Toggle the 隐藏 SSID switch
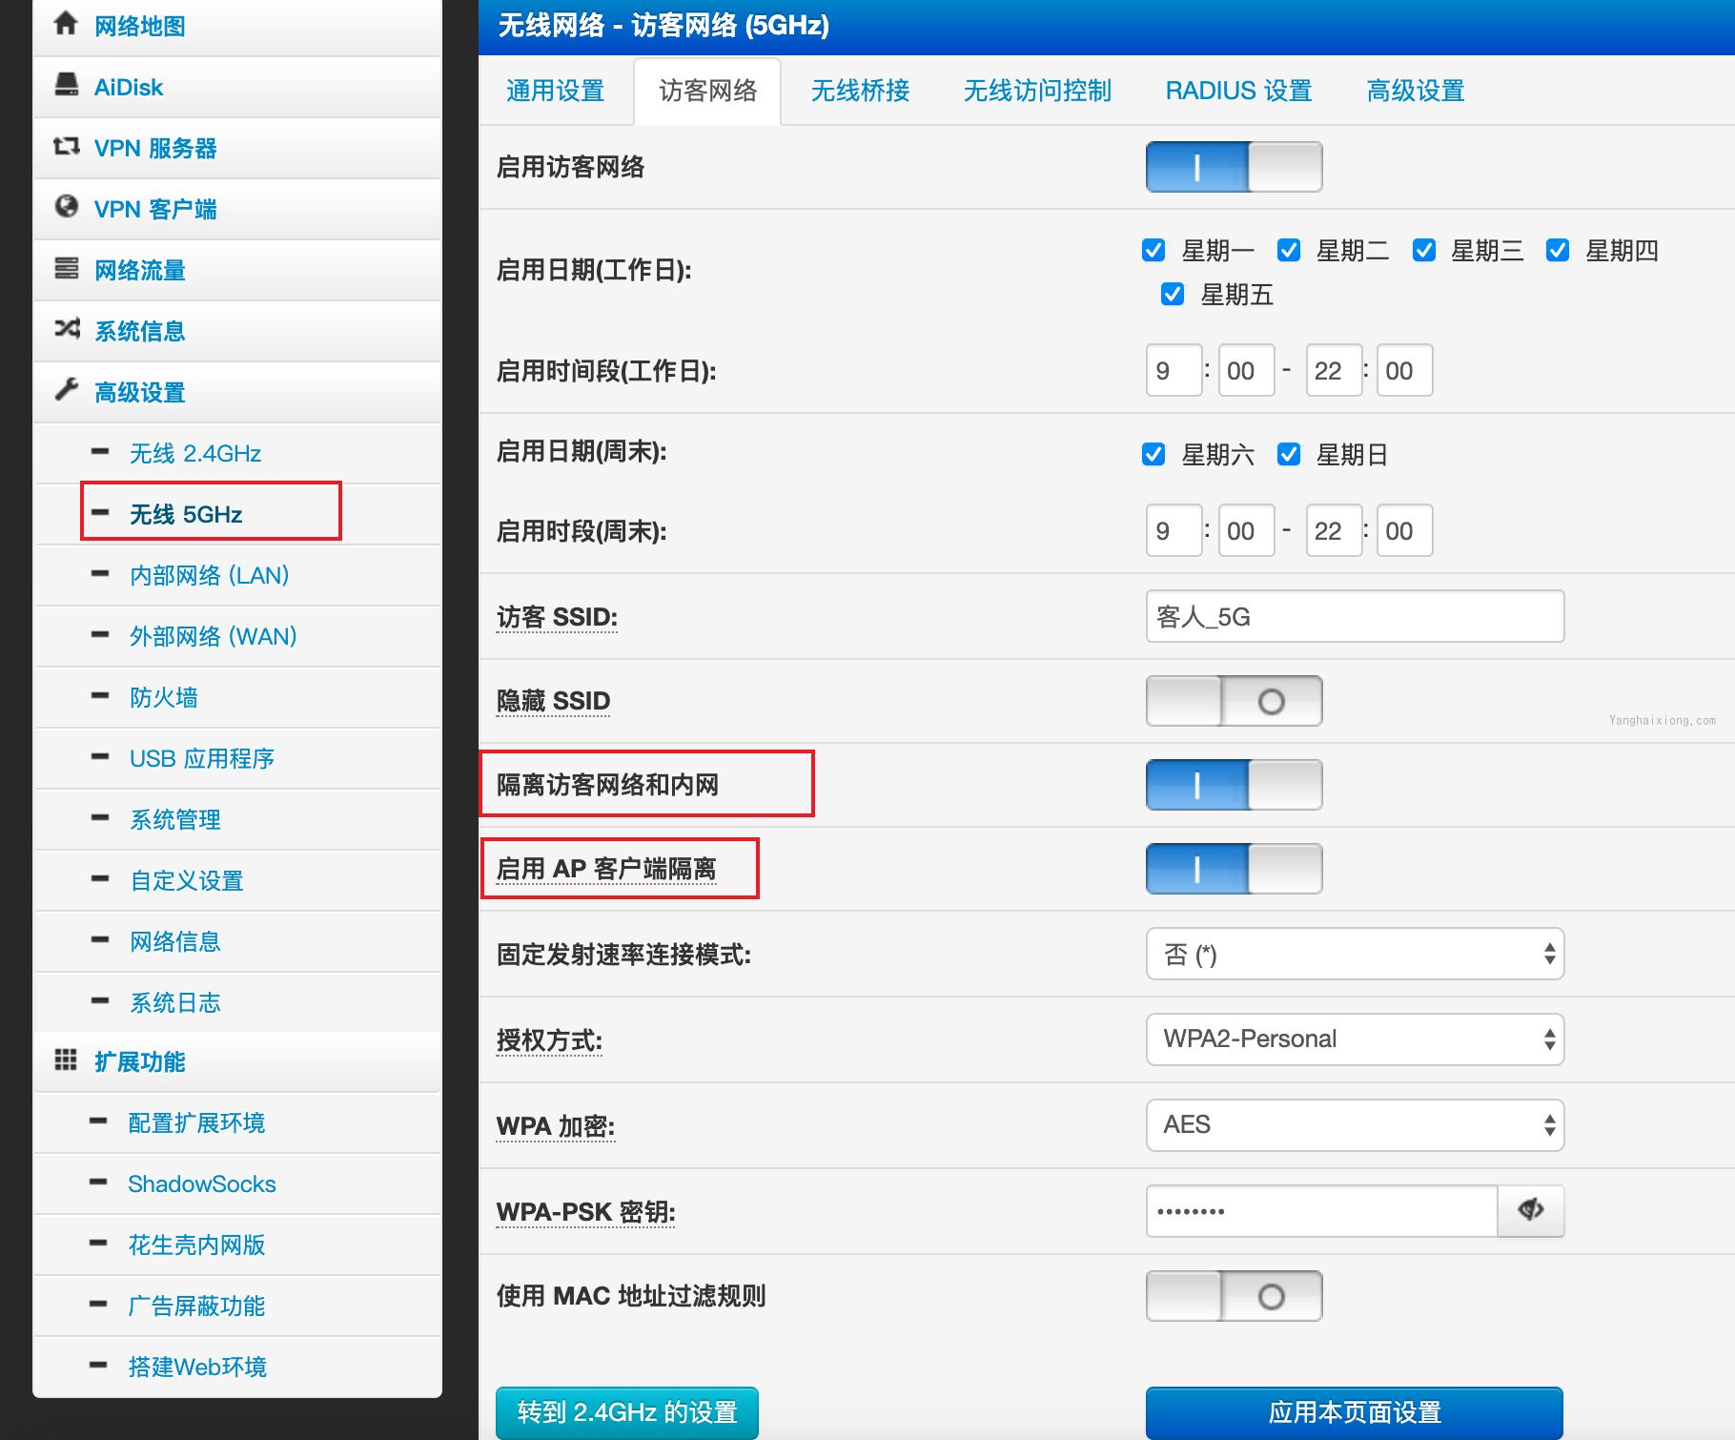Viewport: 1735px width, 1440px height. pyautogui.click(x=1234, y=701)
